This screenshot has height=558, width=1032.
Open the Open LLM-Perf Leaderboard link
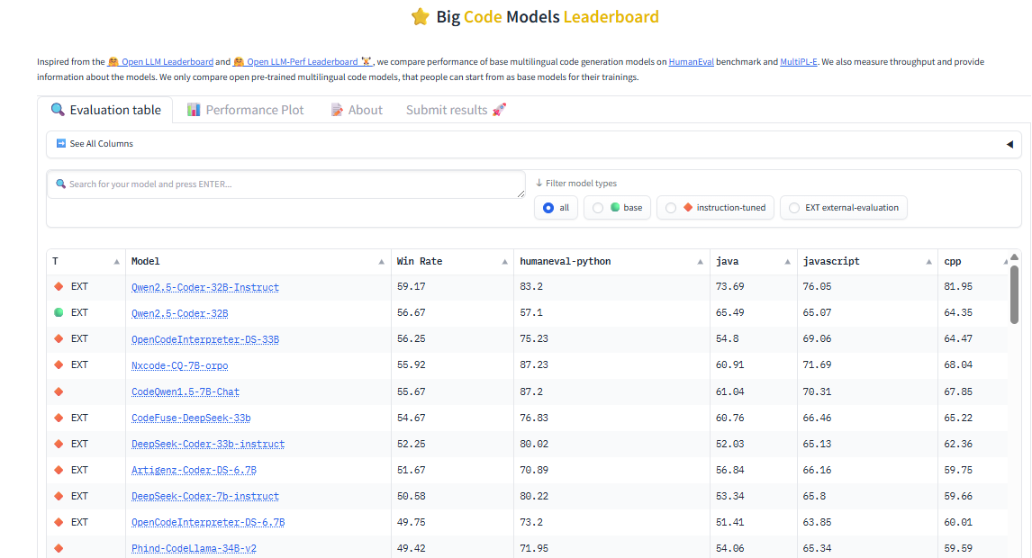(303, 62)
